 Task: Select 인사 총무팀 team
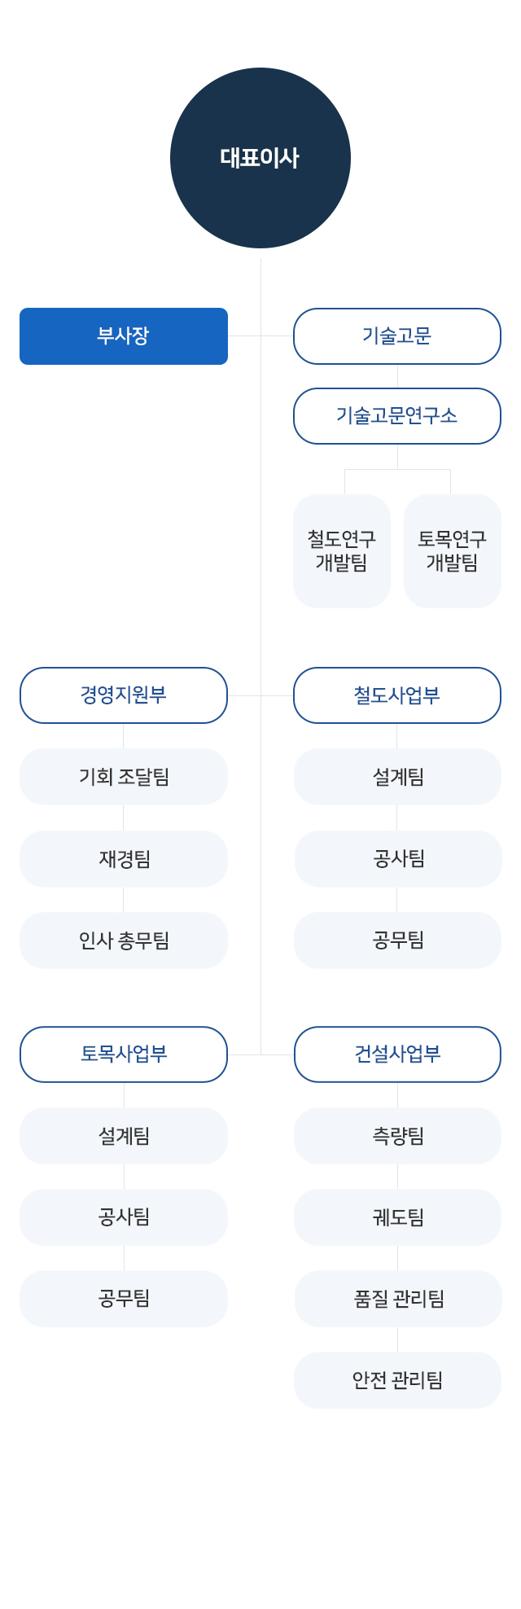(x=124, y=940)
